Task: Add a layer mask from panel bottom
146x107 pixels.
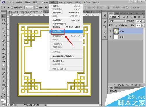Action: pos(123,85)
